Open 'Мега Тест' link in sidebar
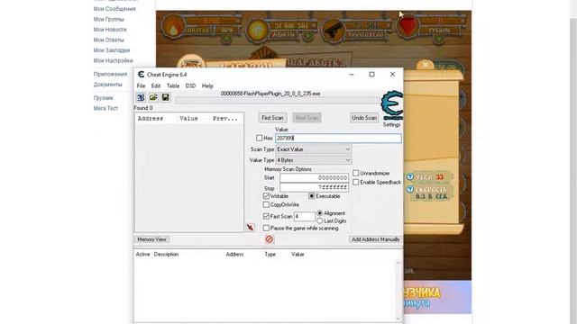 105,108
